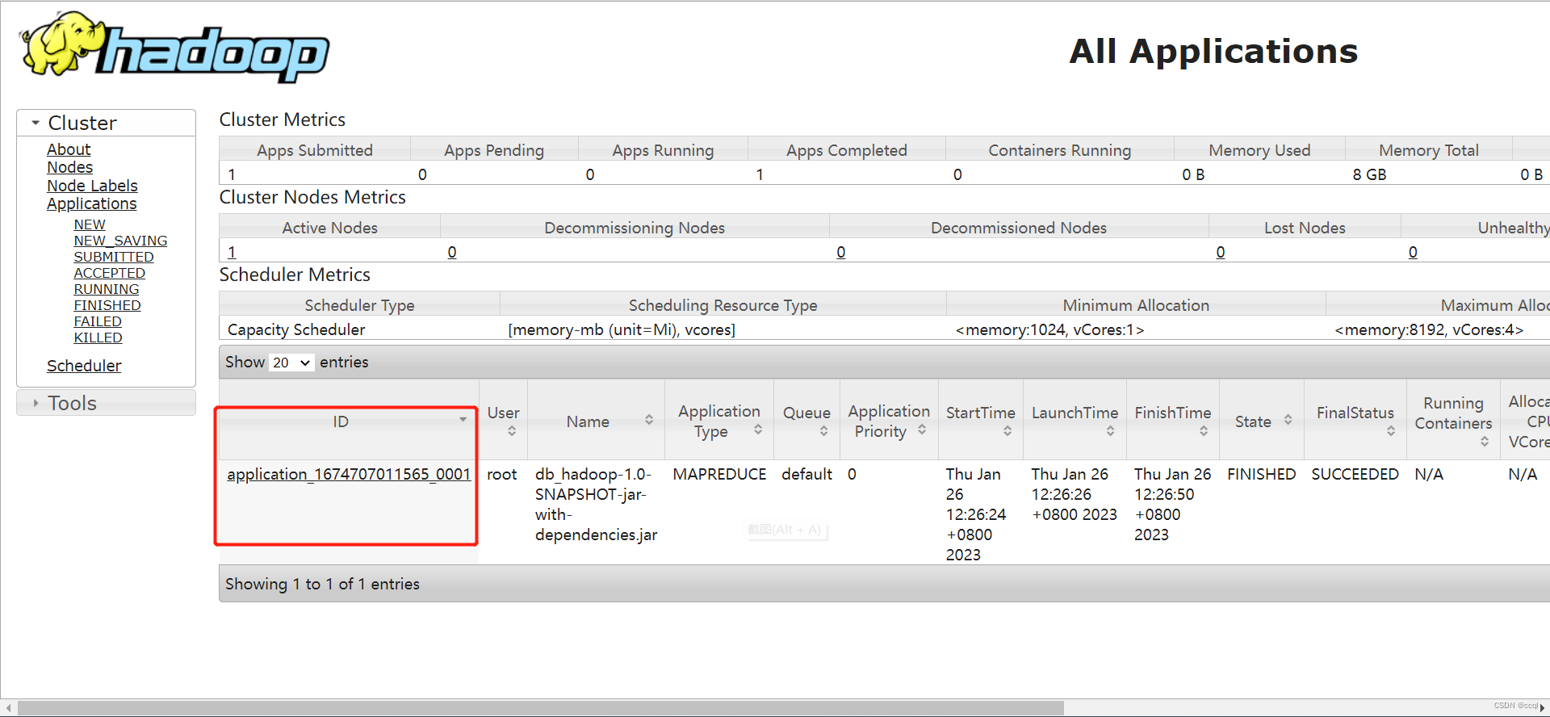Image resolution: width=1550 pixels, height=717 pixels.
Task: Sort by StartTime column arrows
Action: point(1007,431)
